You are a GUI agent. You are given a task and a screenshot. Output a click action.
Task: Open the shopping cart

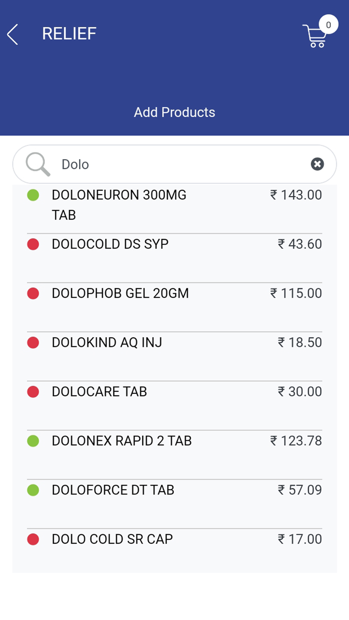point(314,36)
